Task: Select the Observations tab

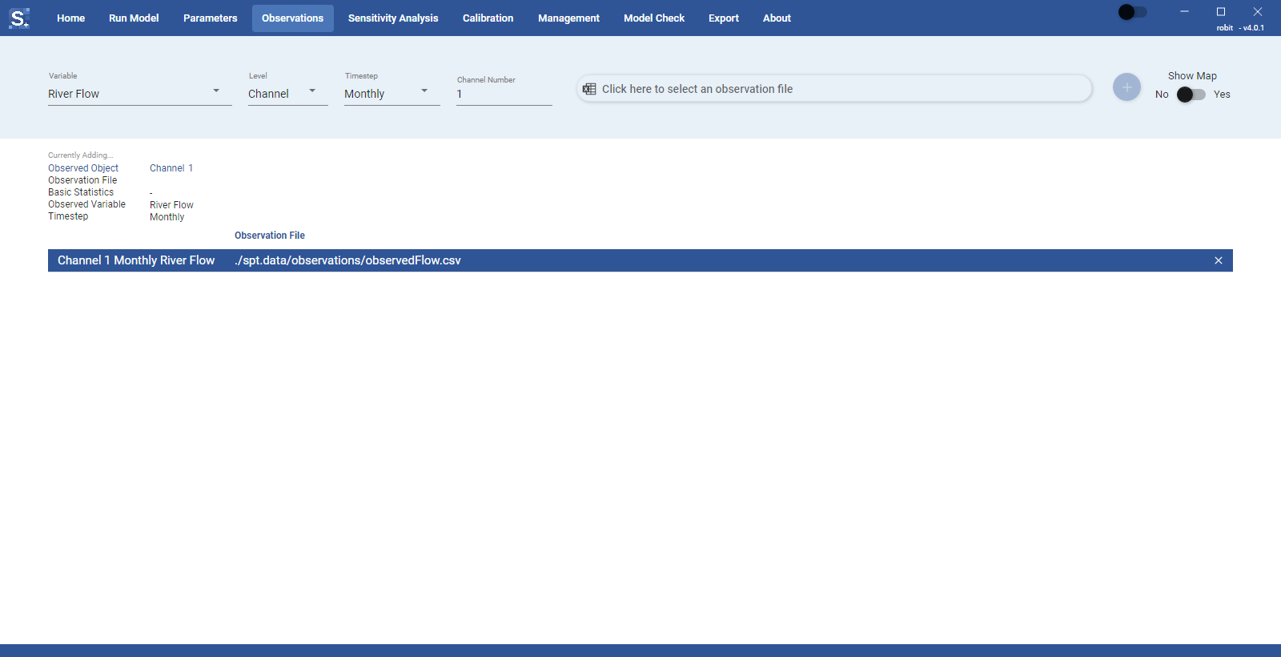Action: pos(293,18)
